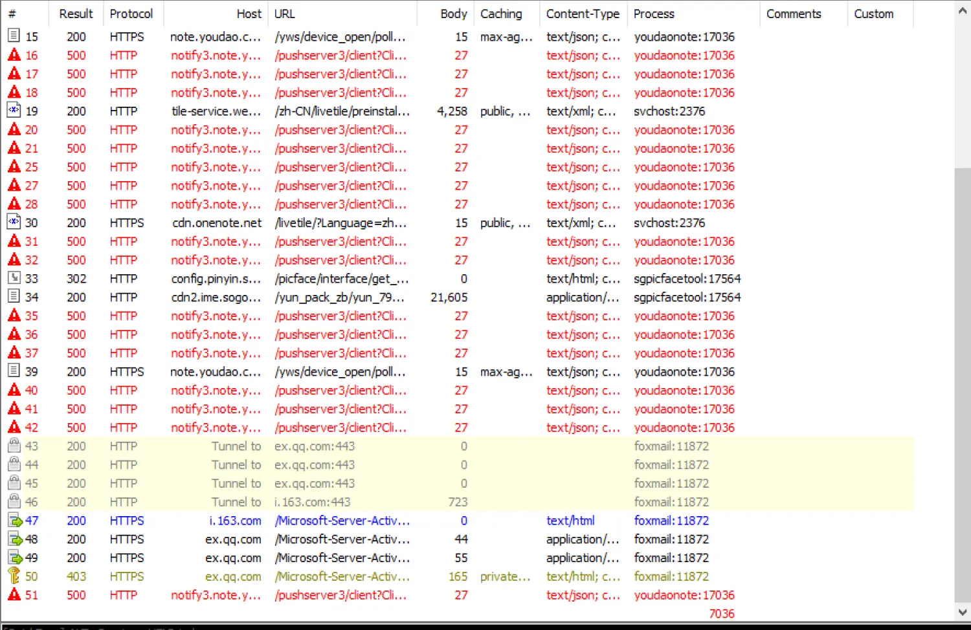Sort by the Host column header
This screenshot has width=971, height=630.
216,14
